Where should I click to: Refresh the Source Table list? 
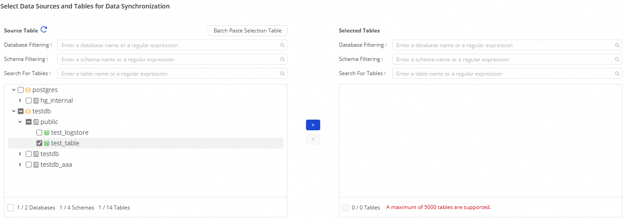tap(44, 30)
